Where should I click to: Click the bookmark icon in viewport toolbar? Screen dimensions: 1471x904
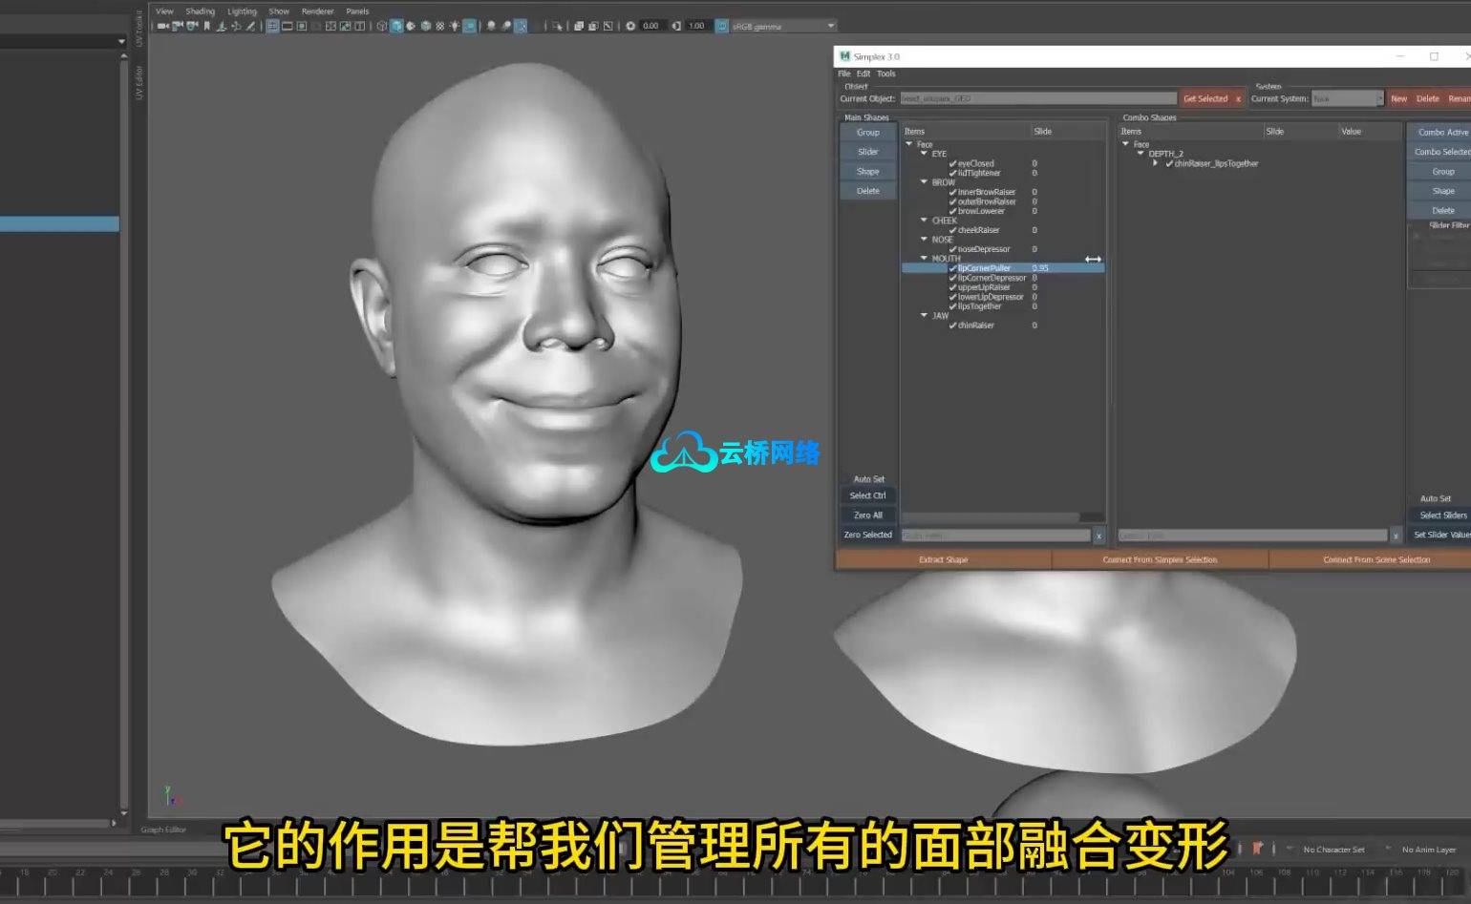point(206,26)
